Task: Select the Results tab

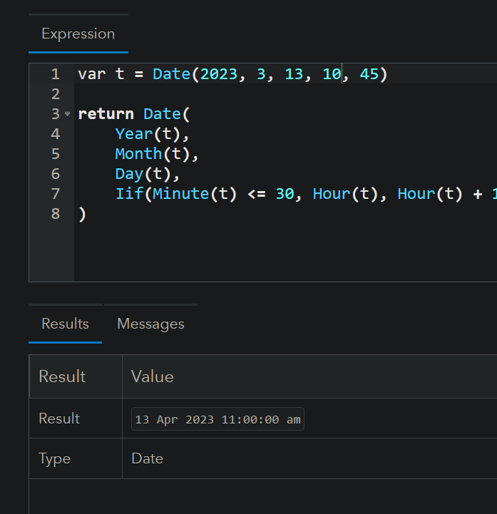Action: tap(65, 324)
